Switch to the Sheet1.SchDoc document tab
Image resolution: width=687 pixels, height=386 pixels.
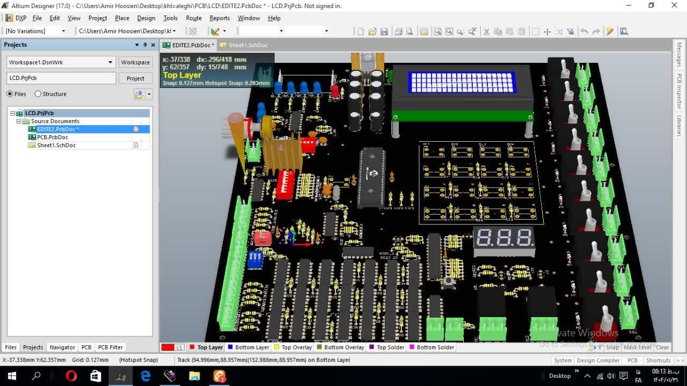[x=244, y=45]
